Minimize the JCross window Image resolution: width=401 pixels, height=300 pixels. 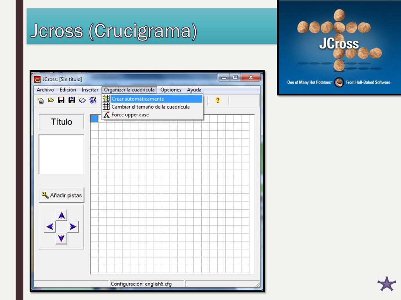(224, 78)
